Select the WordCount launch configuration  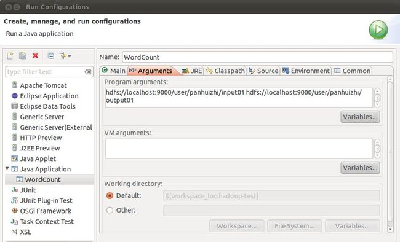point(42,179)
